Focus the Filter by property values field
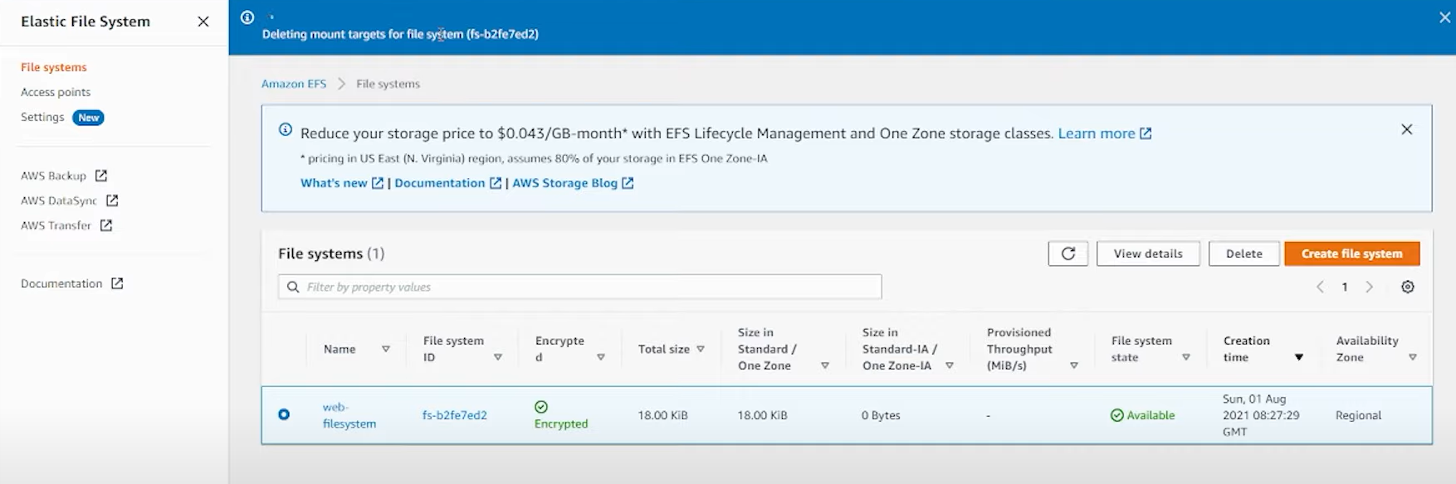This screenshot has width=1456, height=484. click(579, 287)
